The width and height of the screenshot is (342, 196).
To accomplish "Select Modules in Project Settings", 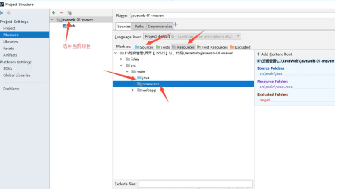I will [x=25, y=35].
